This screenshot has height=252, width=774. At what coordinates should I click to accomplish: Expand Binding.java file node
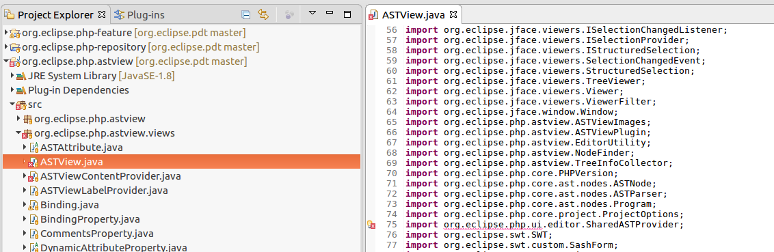point(25,205)
